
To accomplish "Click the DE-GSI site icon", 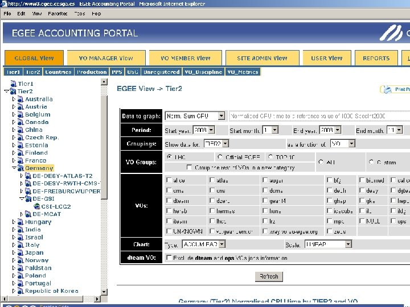I will (28, 199).
